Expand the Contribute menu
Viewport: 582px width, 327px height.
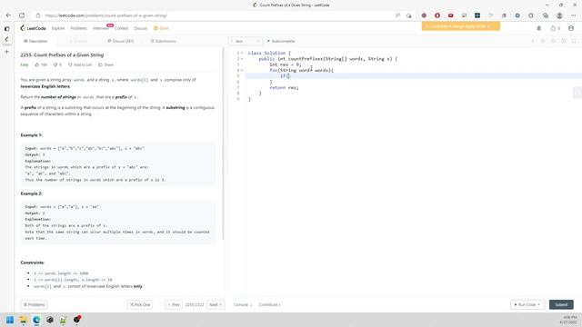pyautogui.click(x=269, y=305)
